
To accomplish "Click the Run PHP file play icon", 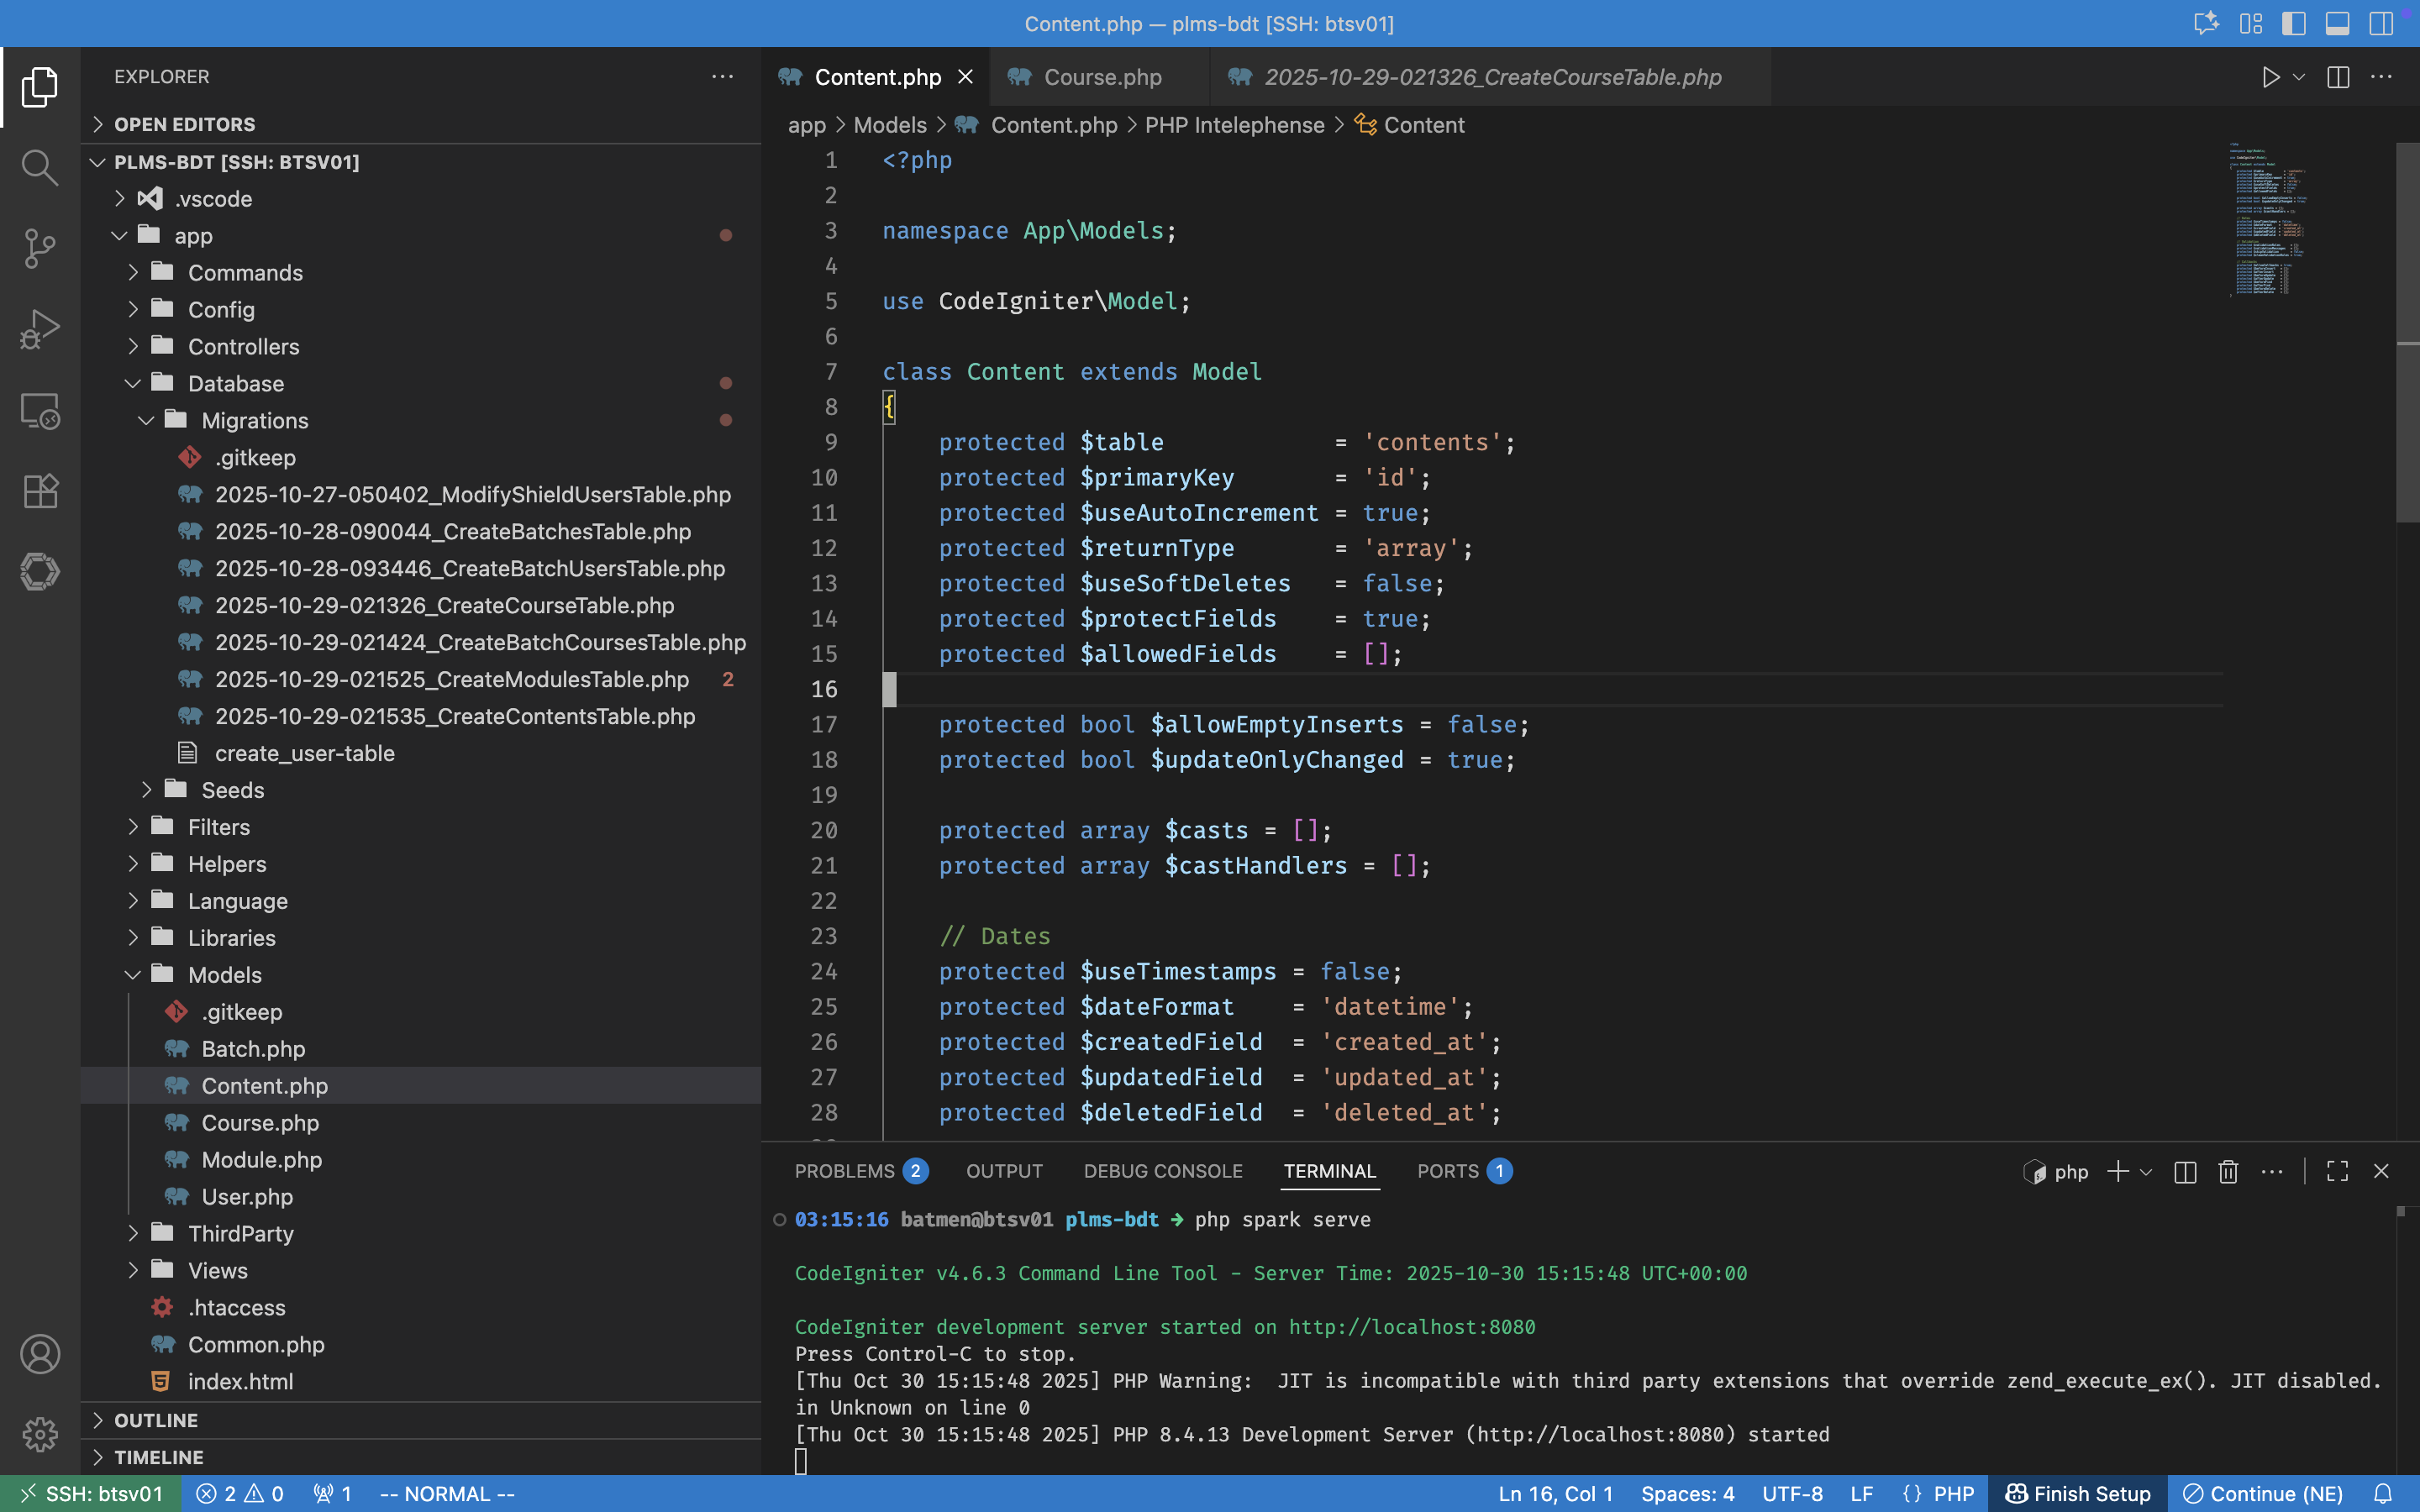I will point(2270,77).
